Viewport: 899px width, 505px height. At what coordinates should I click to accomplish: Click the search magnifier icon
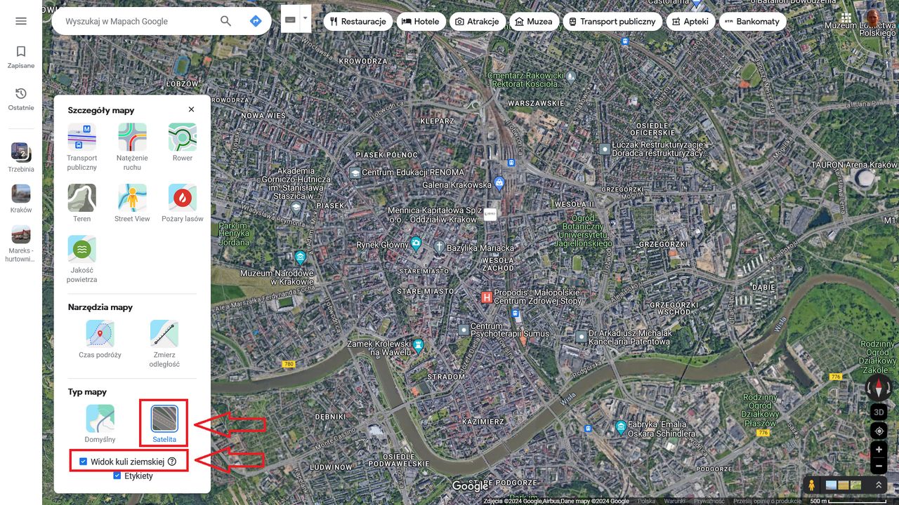coord(225,21)
